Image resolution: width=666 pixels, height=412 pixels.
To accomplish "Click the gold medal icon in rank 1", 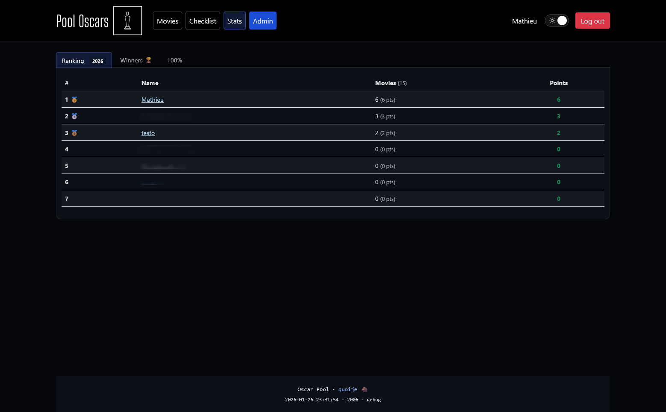I will click(x=74, y=100).
